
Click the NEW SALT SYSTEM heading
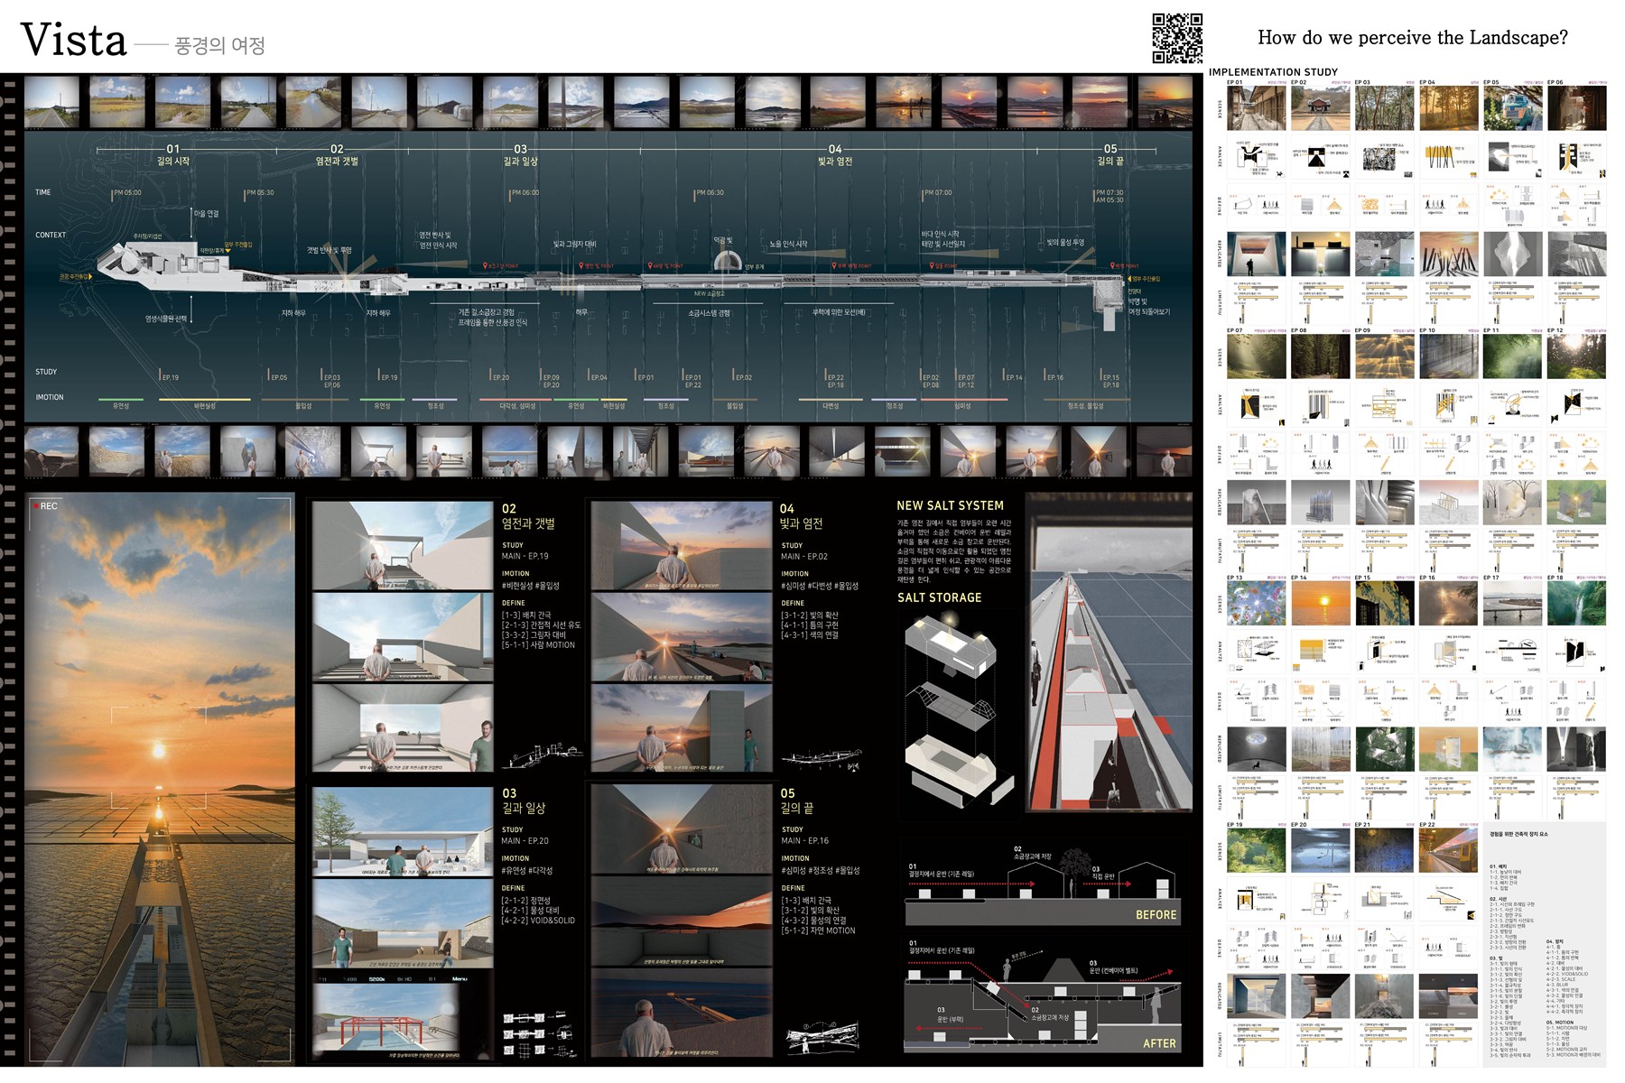pos(950,506)
